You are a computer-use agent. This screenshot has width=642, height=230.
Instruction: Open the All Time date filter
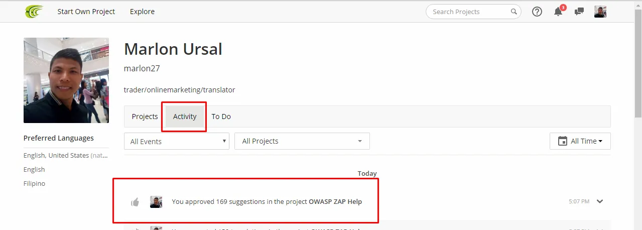pos(580,141)
